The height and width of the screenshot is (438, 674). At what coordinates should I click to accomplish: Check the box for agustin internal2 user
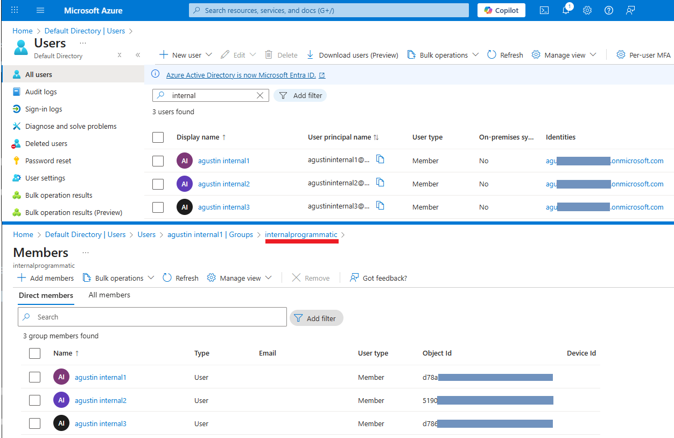pos(158,184)
